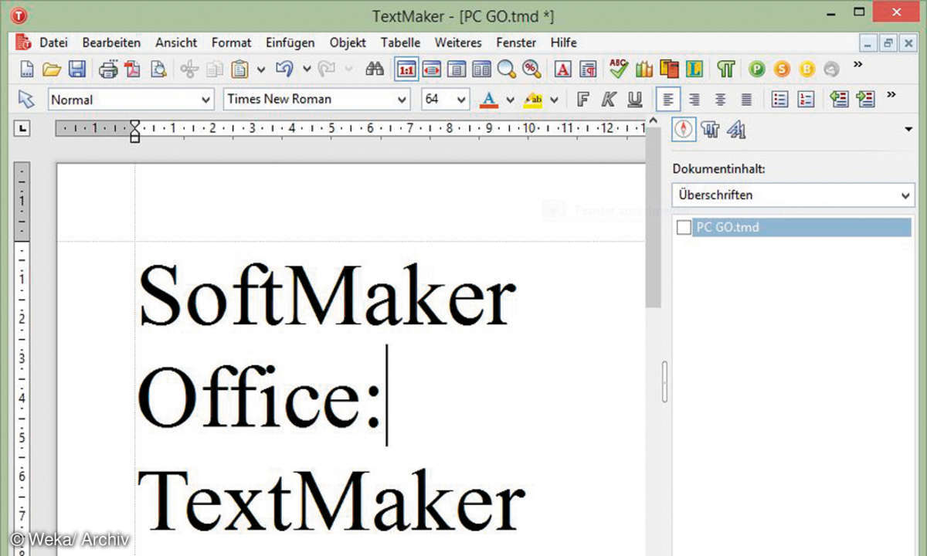This screenshot has width=927, height=556.
Task: Show full page view icon
Action: click(x=457, y=69)
